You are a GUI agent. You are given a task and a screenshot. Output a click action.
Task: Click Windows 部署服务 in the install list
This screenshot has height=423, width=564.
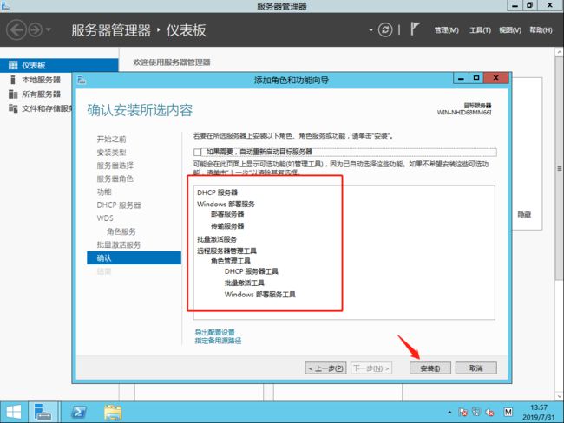coord(226,205)
